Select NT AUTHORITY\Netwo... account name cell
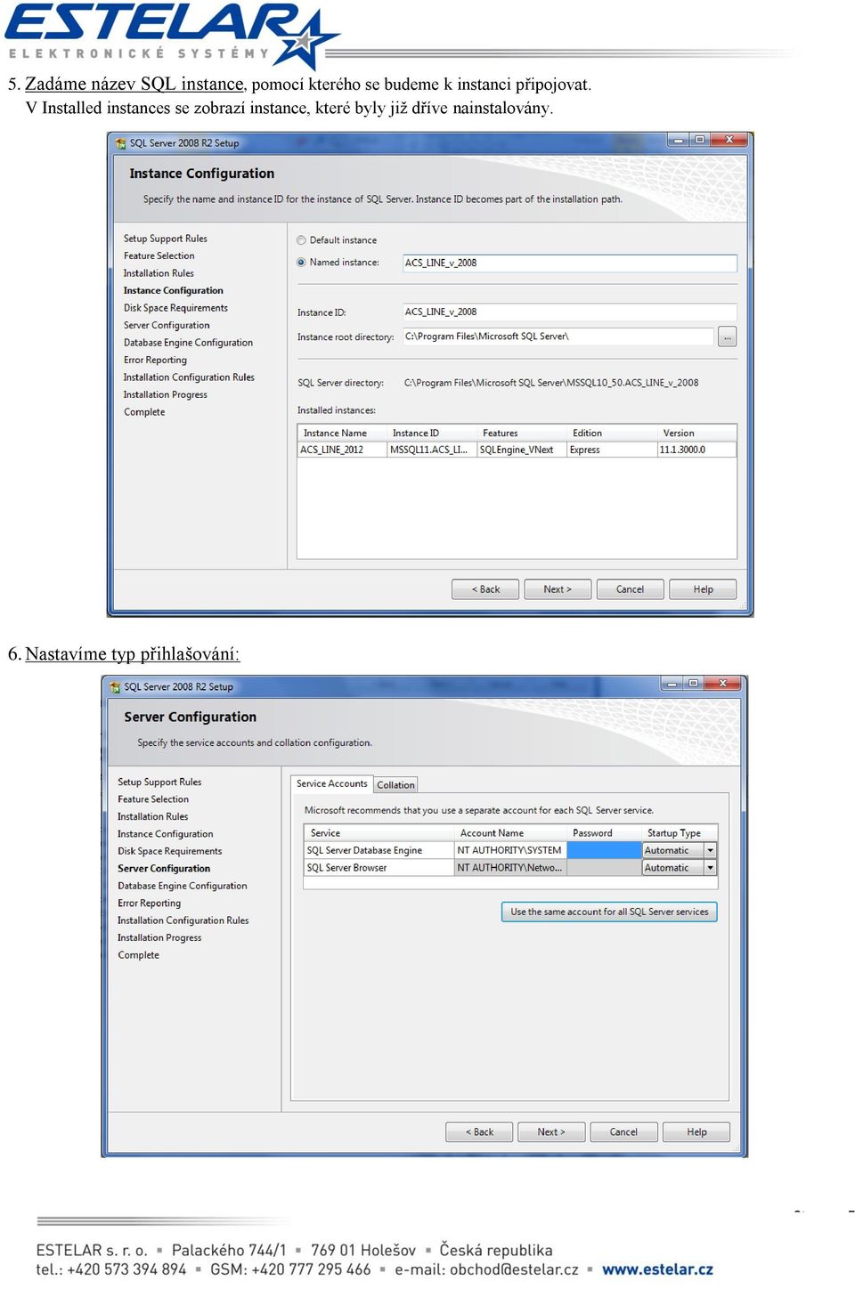The height and width of the screenshot is (1289, 855). [510, 868]
